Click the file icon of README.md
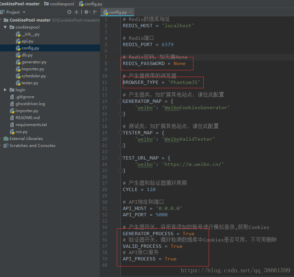Viewport: 294px width, 277px height. click(12, 118)
